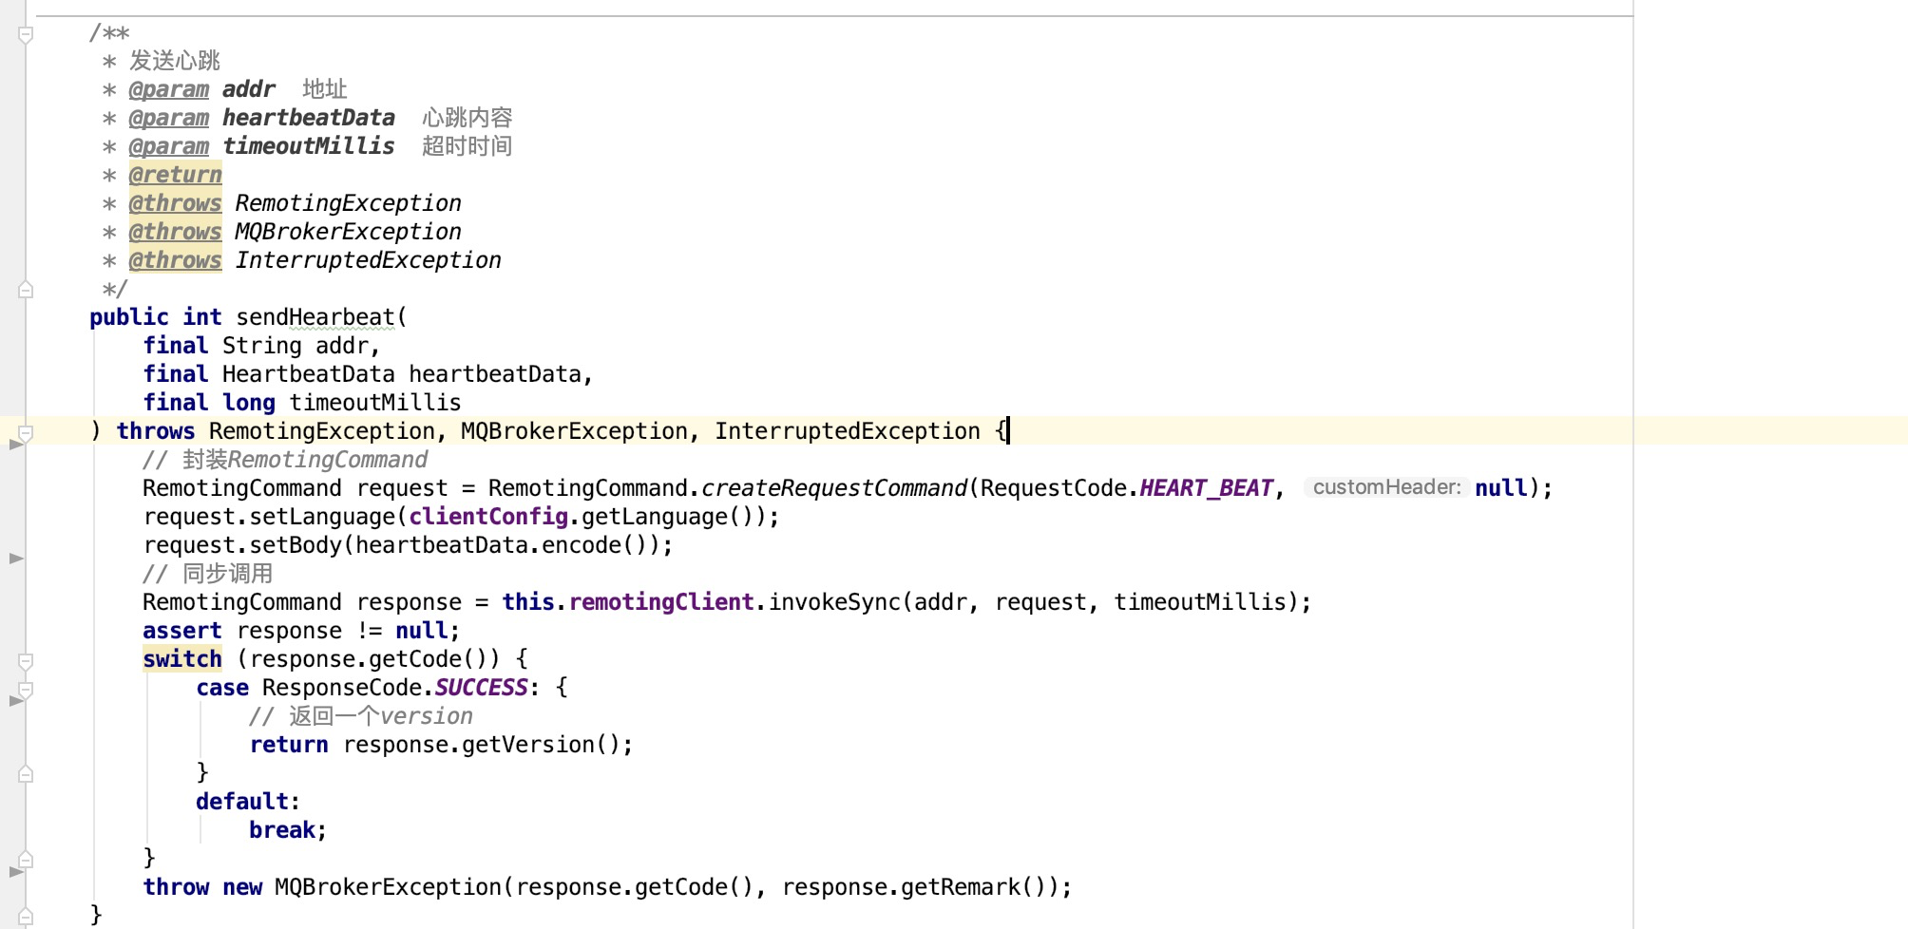
Task: Click @param tag for addr
Action: 168,89
